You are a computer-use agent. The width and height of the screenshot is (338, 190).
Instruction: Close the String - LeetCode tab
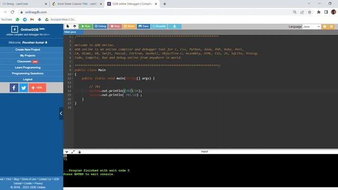tap(46, 4)
